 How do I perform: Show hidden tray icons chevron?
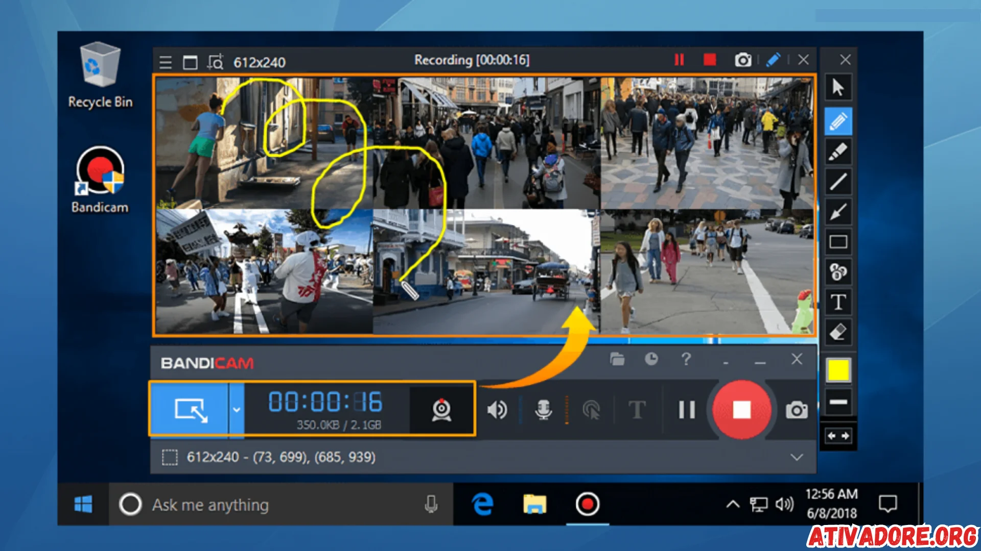click(x=733, y=505)
